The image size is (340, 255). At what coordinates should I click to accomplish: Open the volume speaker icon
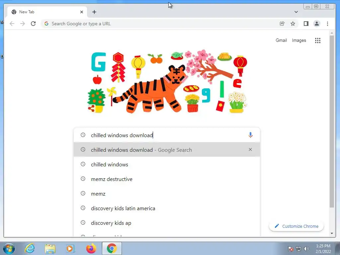[306, 249]
